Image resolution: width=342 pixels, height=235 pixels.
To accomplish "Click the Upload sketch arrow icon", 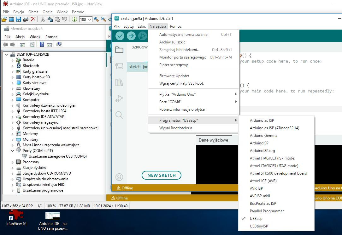I will point(131,36).
